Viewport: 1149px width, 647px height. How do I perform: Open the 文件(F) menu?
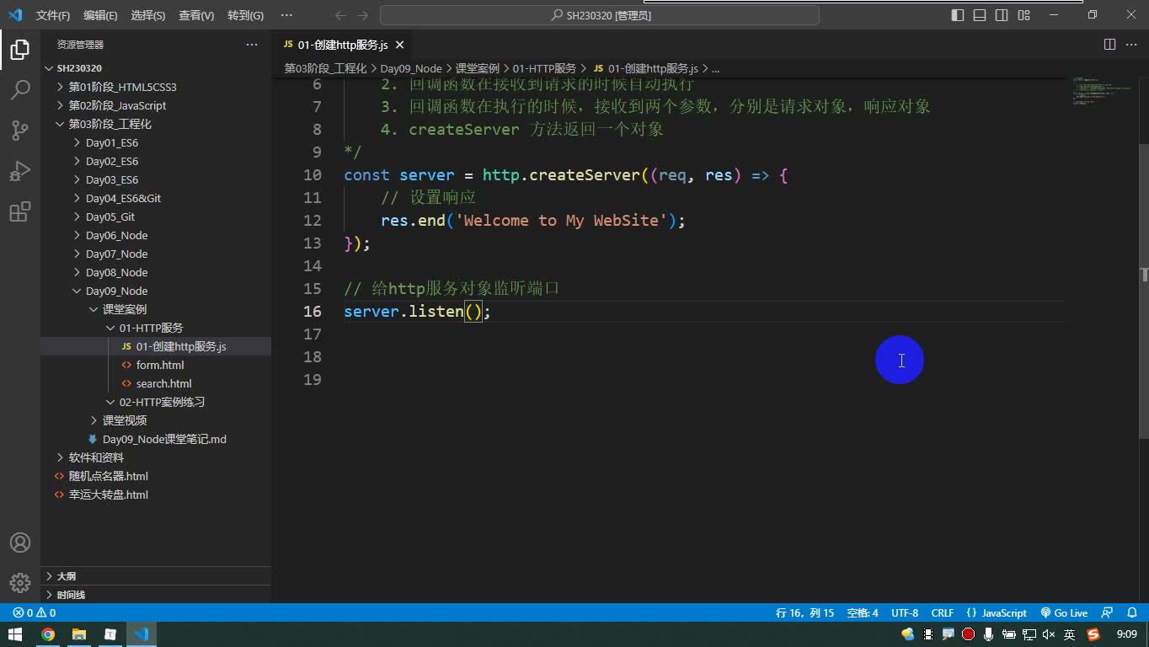(x=53, y=15)
